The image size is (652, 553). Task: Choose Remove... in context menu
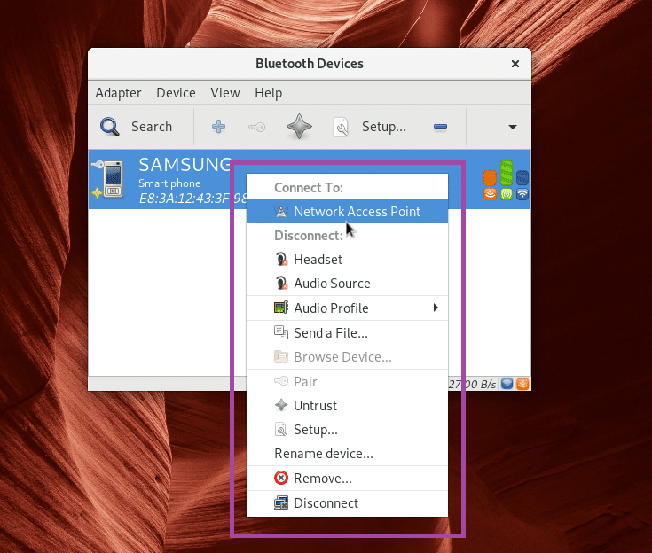click(347, 479)
